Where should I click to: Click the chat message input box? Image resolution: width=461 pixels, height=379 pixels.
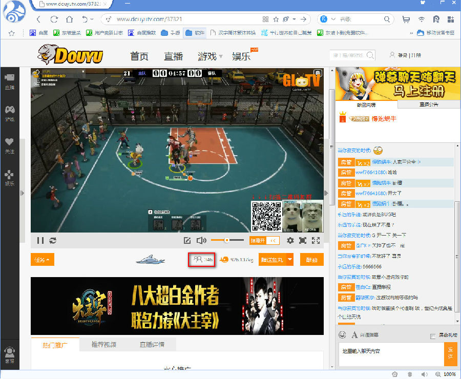pos(391,354)
